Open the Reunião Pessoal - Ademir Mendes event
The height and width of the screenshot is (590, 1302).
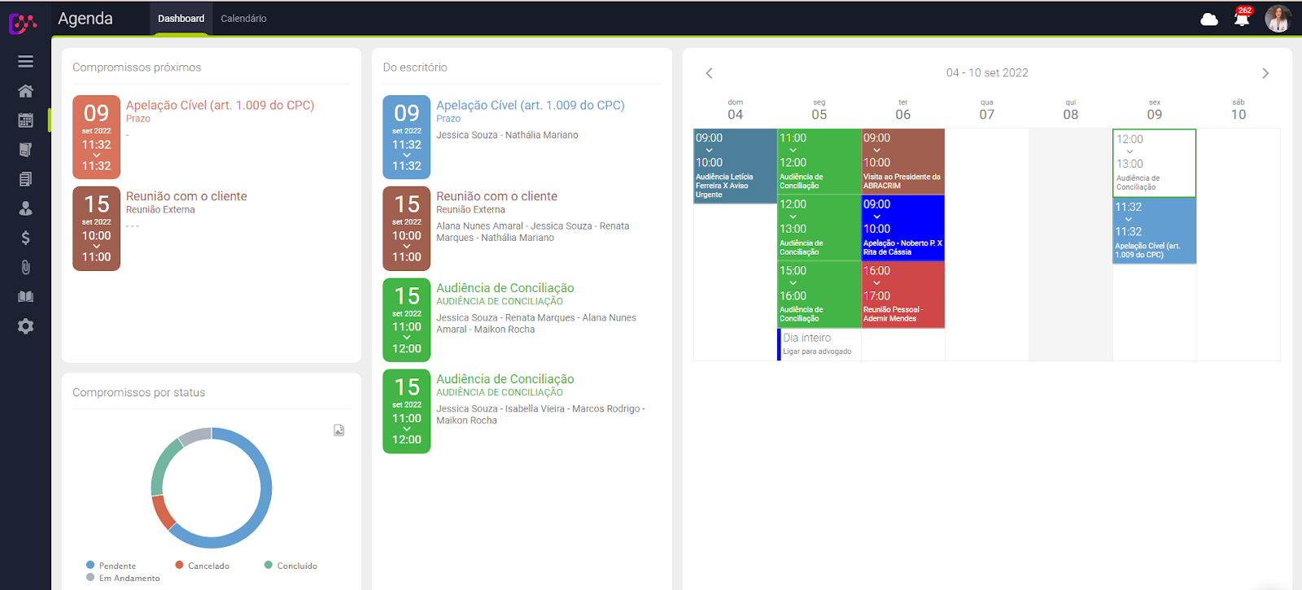point(902,295)
